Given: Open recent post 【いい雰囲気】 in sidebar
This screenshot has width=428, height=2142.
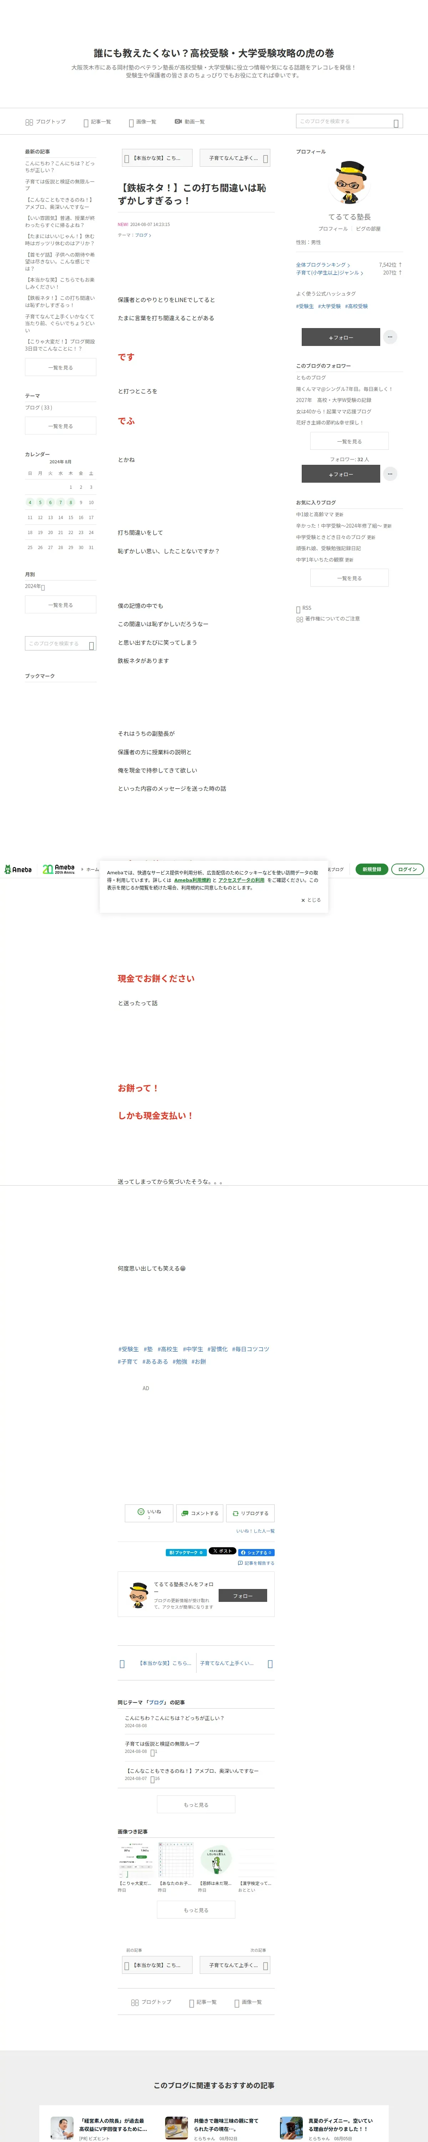Looking at the screenshot, I should 60,221.
